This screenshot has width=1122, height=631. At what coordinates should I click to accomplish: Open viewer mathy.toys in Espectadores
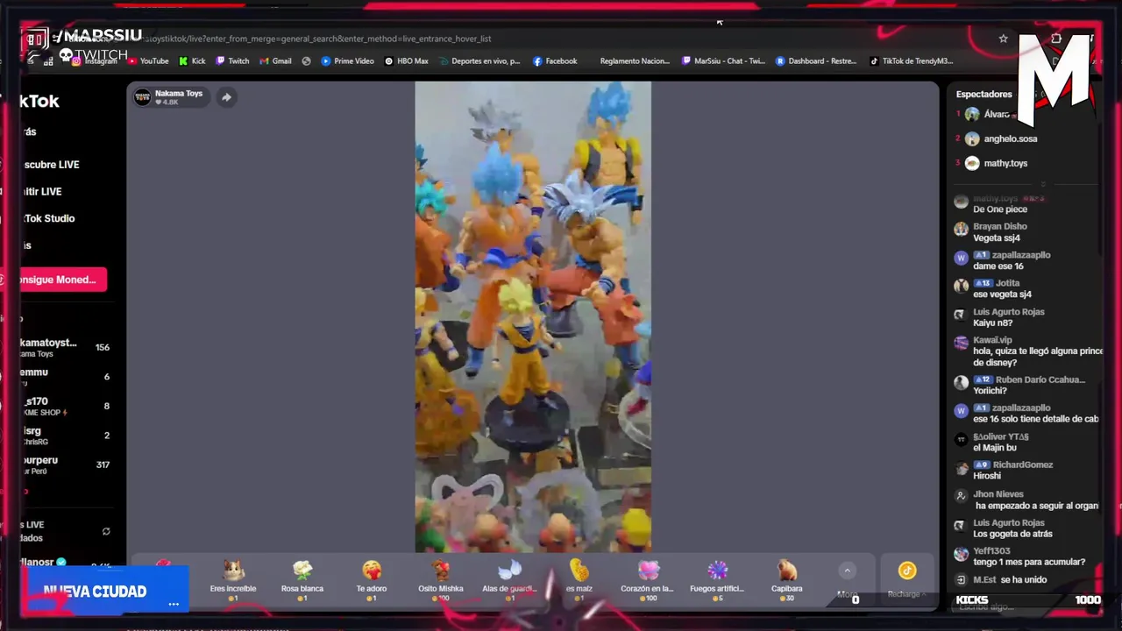pyautogui.click(x=1005, y=163)
